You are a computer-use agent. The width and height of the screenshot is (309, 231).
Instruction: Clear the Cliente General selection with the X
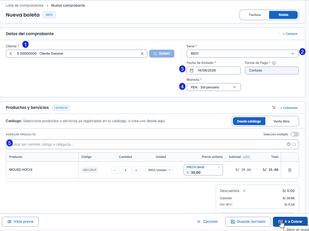pos(142,54)
